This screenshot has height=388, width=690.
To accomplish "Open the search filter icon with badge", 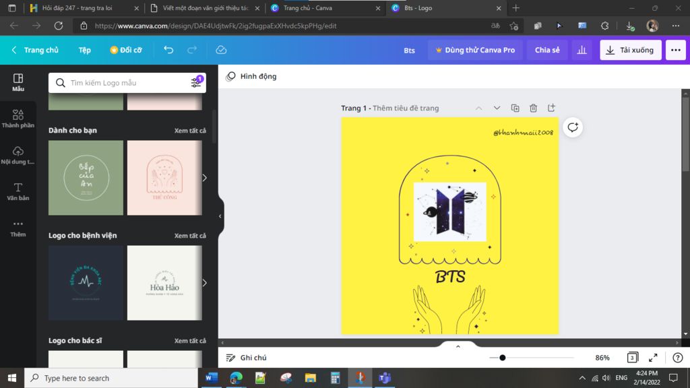I will (196, 82).
